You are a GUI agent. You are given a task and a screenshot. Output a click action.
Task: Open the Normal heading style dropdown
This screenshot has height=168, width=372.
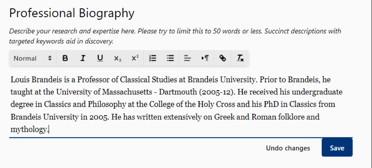[x=33, y=58]
